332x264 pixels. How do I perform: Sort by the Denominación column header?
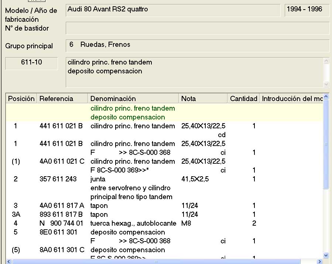coord(133,98)
